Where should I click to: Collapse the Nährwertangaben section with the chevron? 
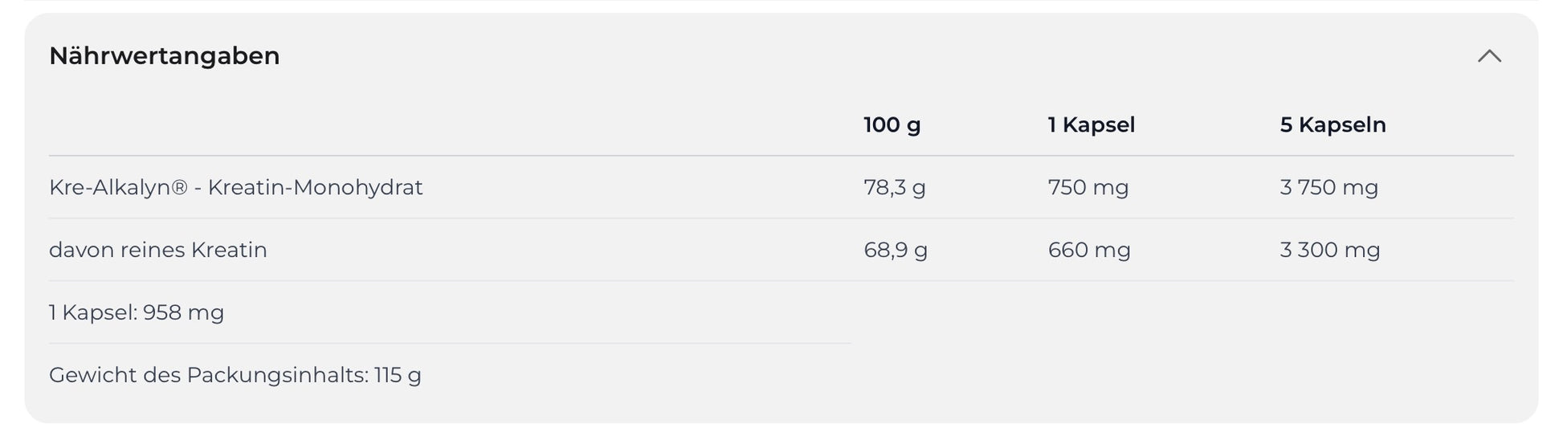pos(1489,56)
